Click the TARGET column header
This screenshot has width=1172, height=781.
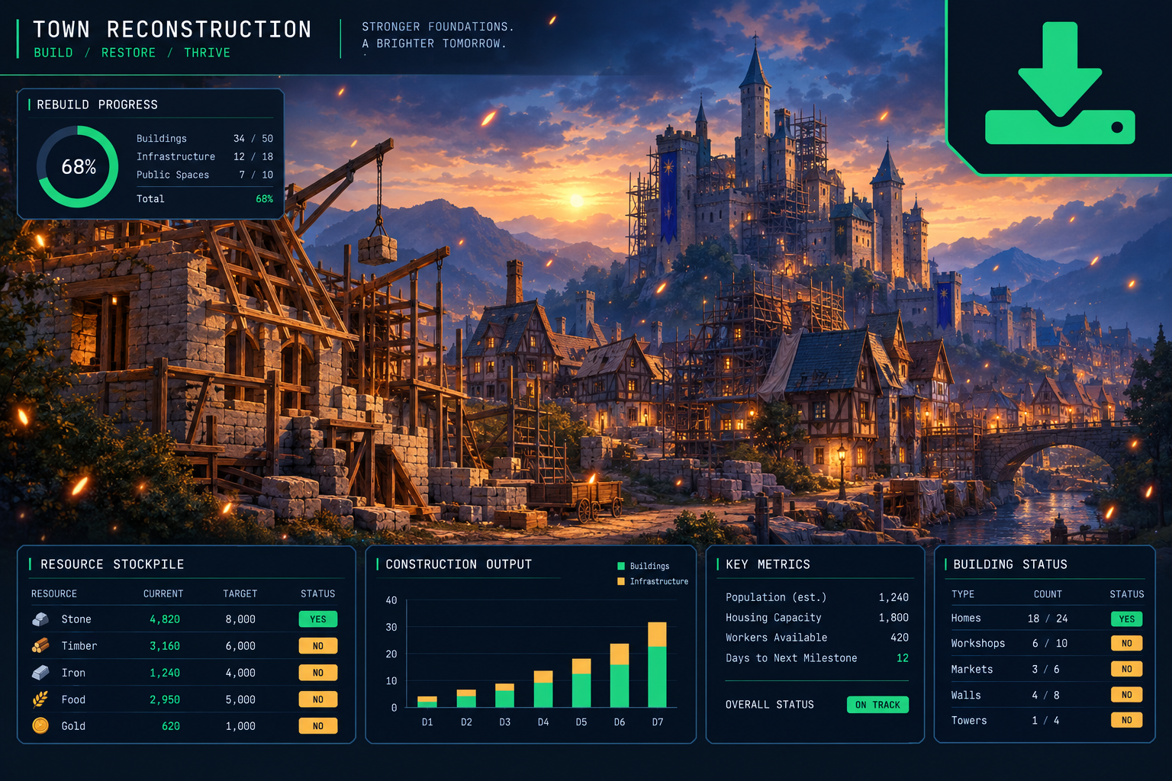pos(240,593)
